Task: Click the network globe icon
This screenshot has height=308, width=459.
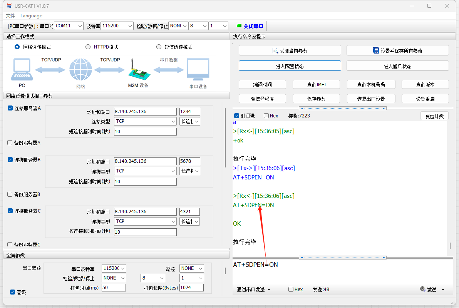Action: tap(80, 70)
